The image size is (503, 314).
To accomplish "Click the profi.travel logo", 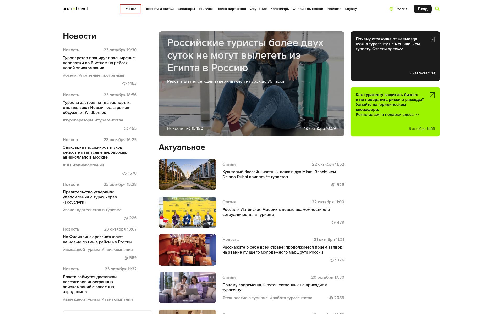I will click(75, 9).
